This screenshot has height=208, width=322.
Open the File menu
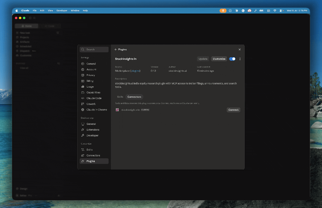pyautogui.click(x=35, y=11)
